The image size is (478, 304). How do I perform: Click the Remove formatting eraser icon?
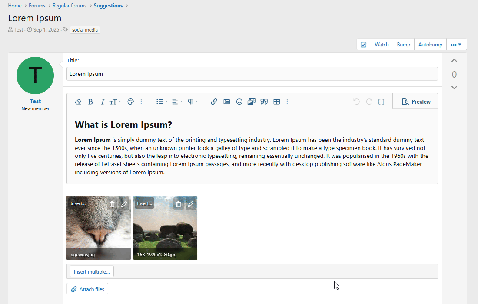[x=78, y=101]
